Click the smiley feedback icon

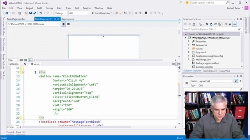[x=187, y=3]
